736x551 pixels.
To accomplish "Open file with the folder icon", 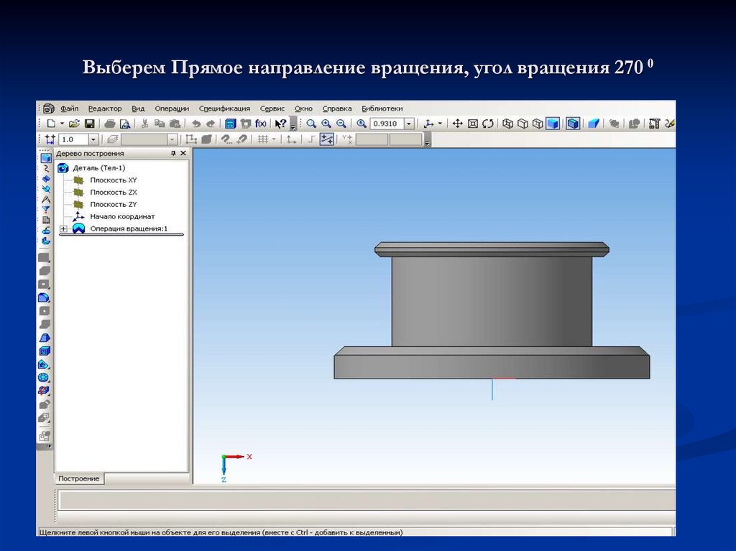I will [74, 124].
